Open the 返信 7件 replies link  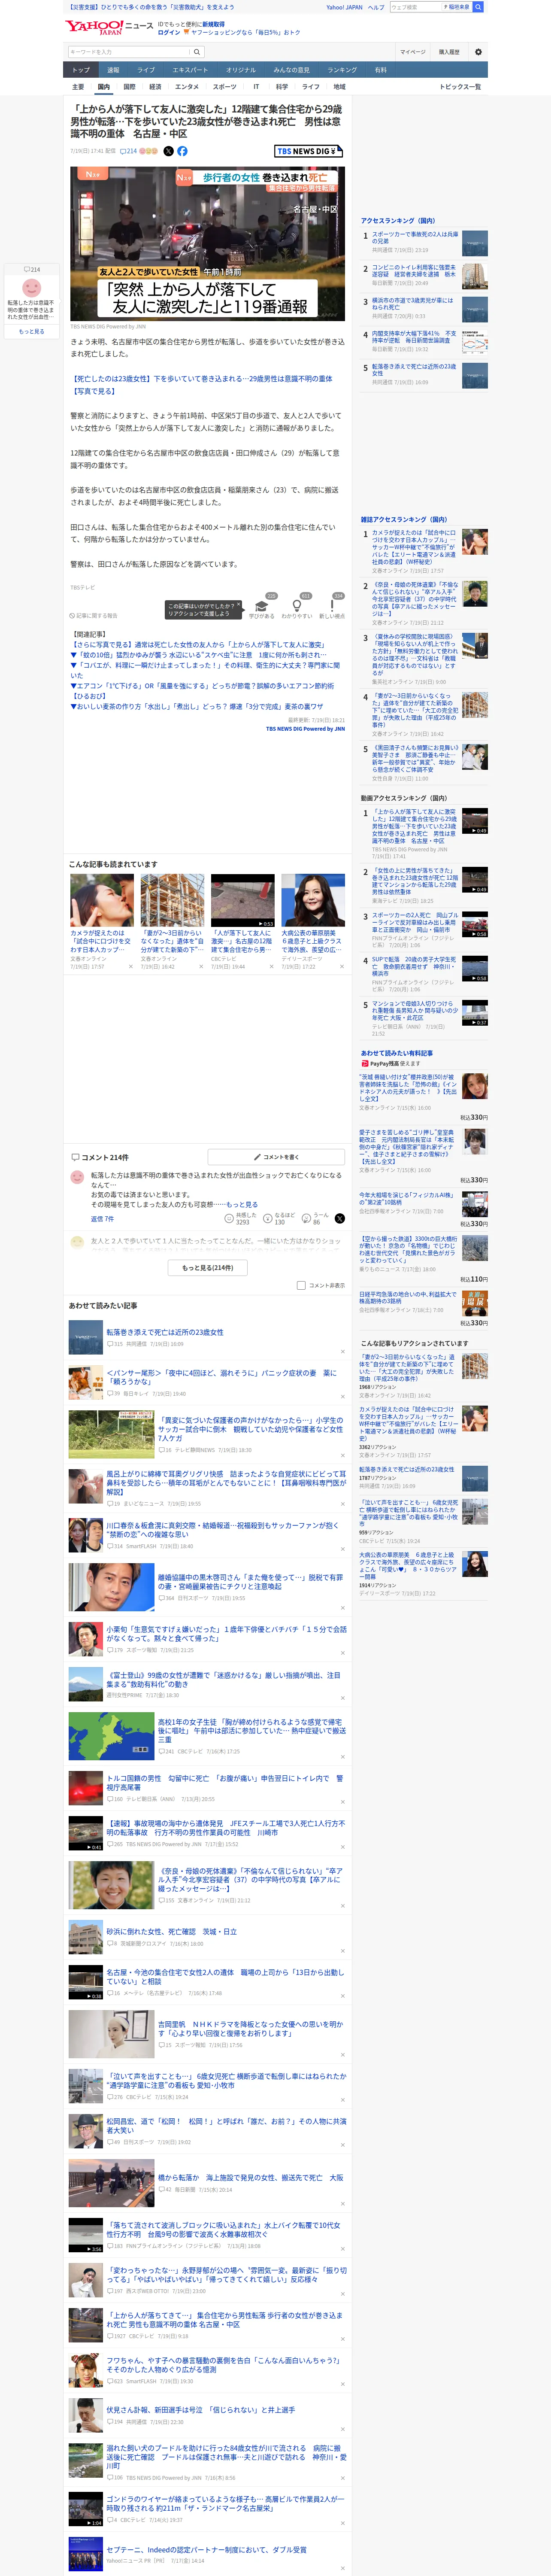pos(102,1219)
